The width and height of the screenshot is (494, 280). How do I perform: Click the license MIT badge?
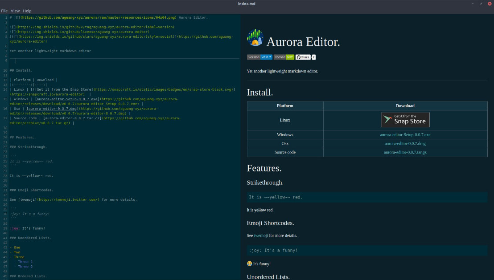click(284, 57)
